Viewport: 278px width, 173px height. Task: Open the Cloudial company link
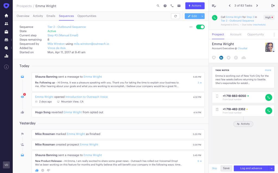(242, 48)
